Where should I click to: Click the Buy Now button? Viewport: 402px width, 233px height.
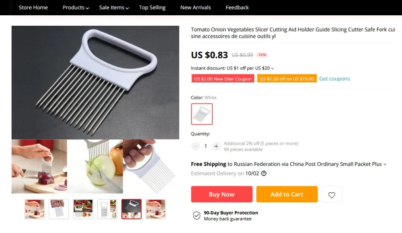[x=222, y=194]
